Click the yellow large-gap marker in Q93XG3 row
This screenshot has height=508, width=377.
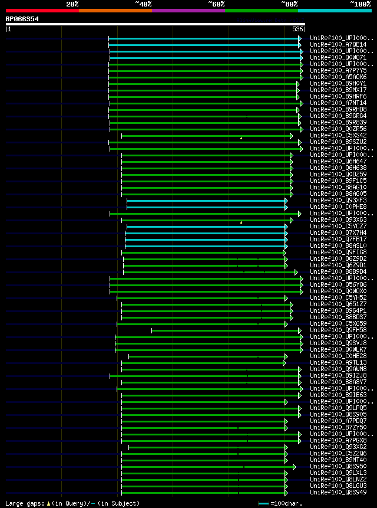click(241, 222)
